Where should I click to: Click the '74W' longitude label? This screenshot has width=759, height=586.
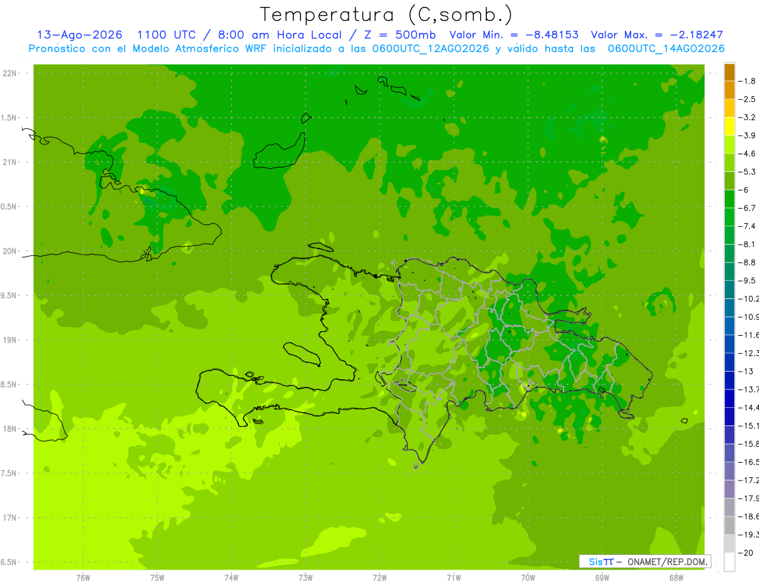pyautogui.click(x=231, y=578)
